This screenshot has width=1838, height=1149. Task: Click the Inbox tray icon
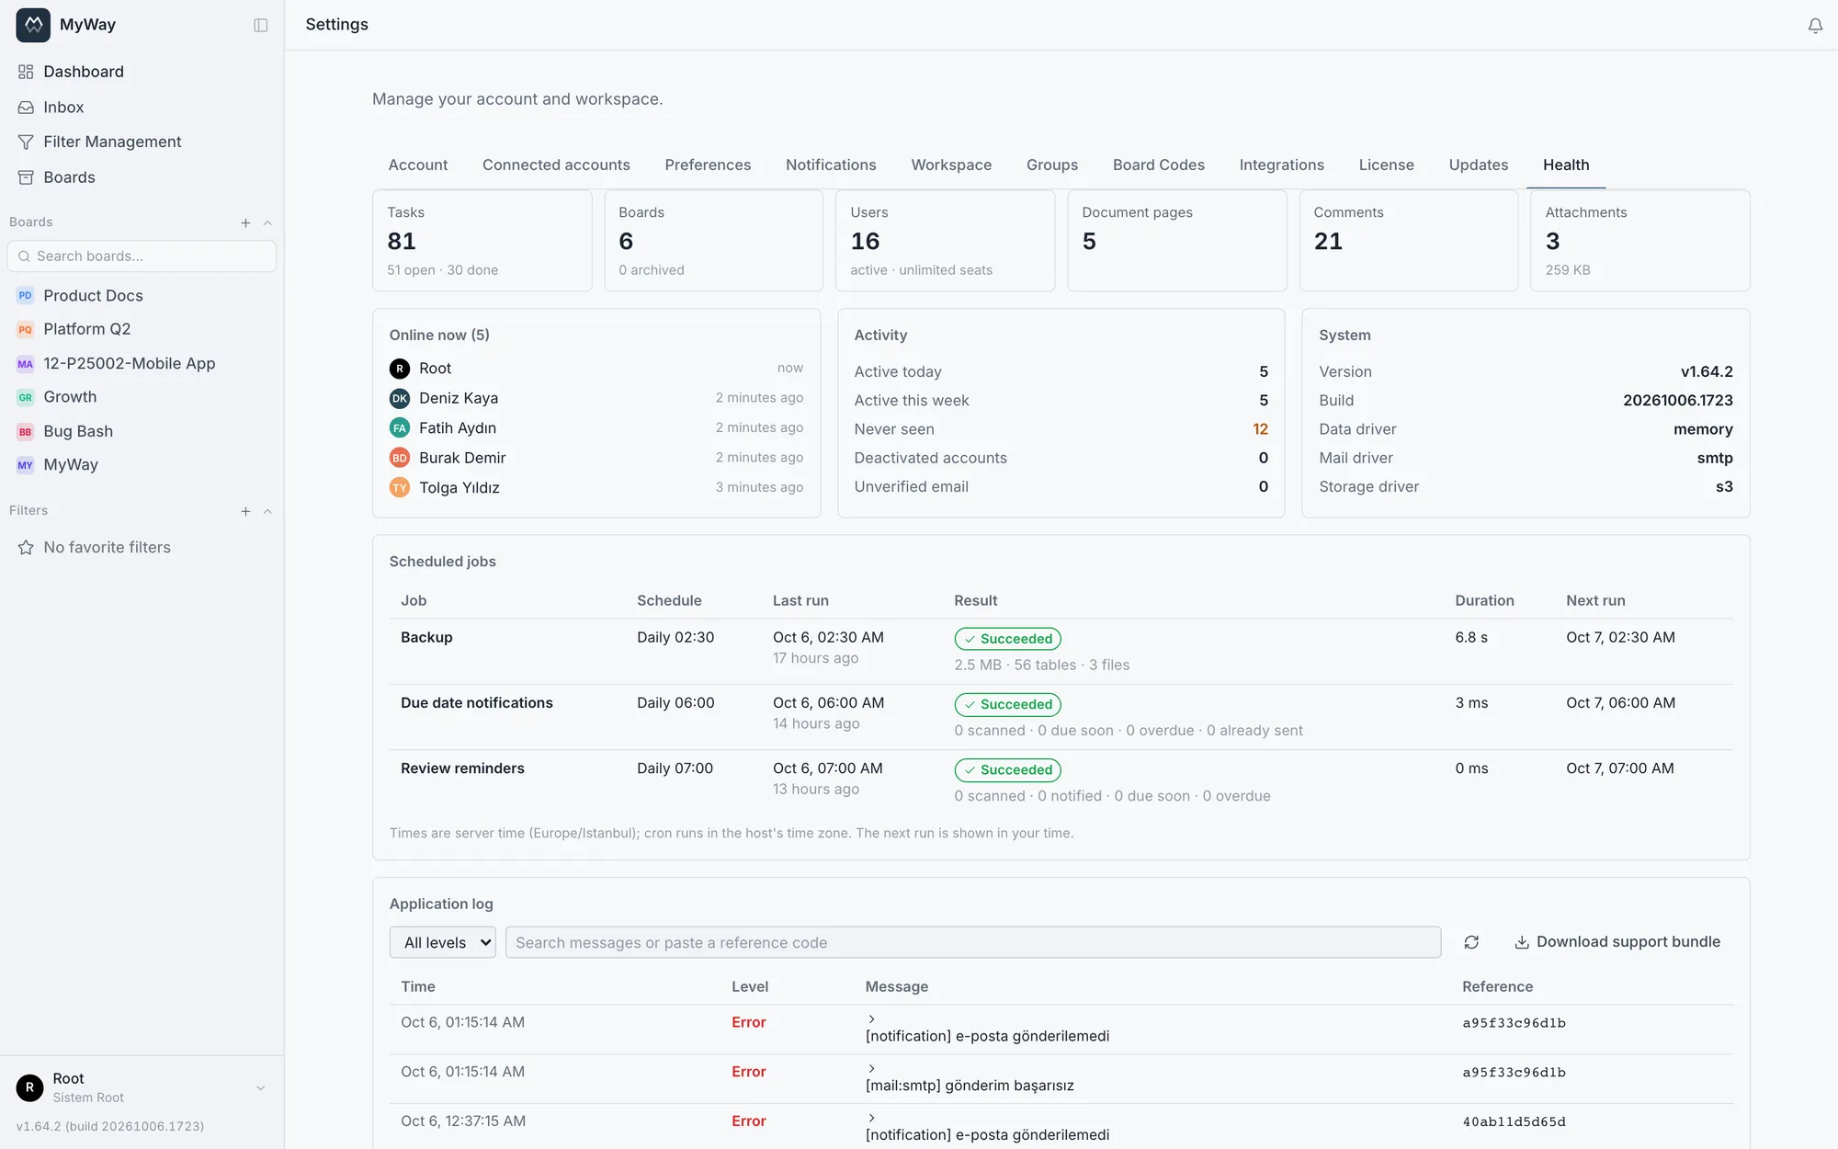pos(26,108)
